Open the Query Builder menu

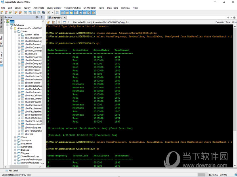[54, 8]
